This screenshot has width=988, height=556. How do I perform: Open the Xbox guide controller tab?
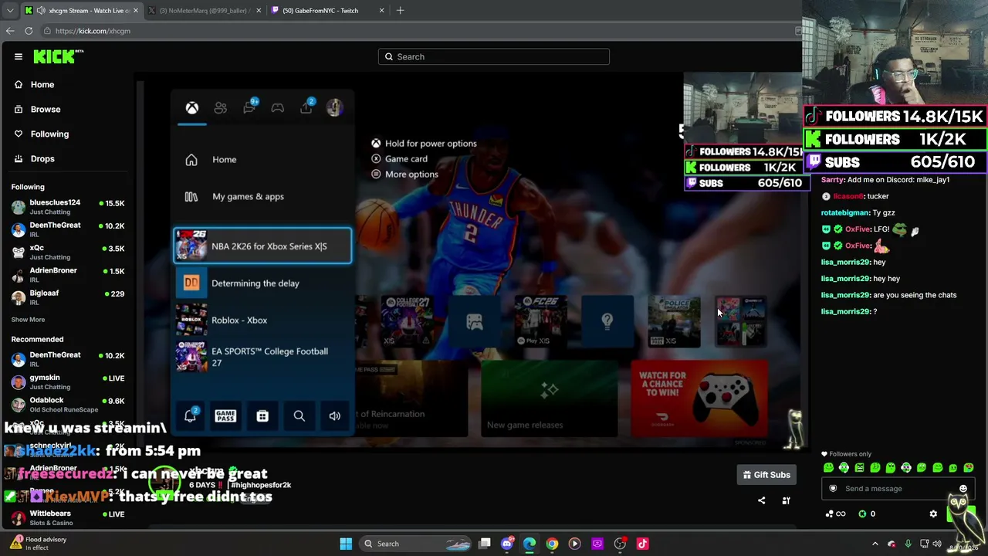click(x=278, y=108)
